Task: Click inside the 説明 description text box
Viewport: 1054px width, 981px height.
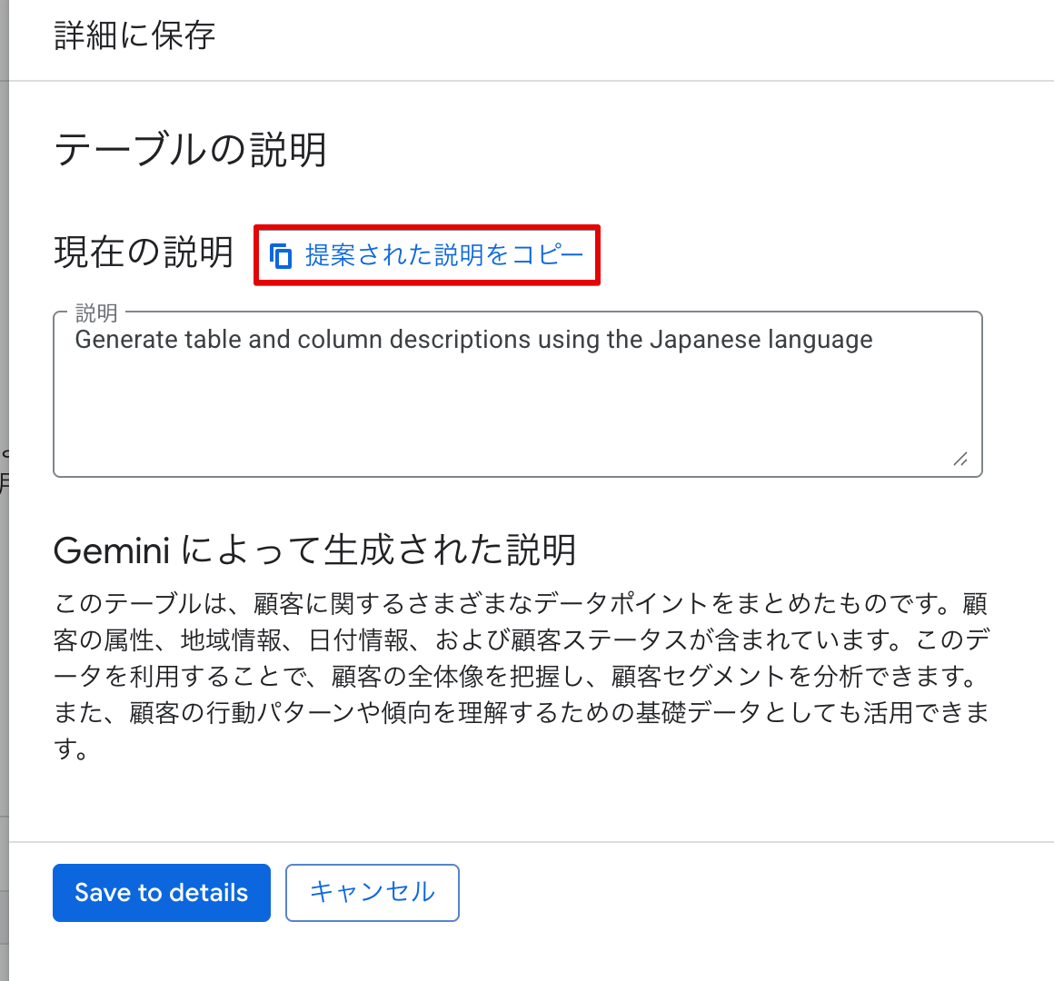Action: coord(518,400)
